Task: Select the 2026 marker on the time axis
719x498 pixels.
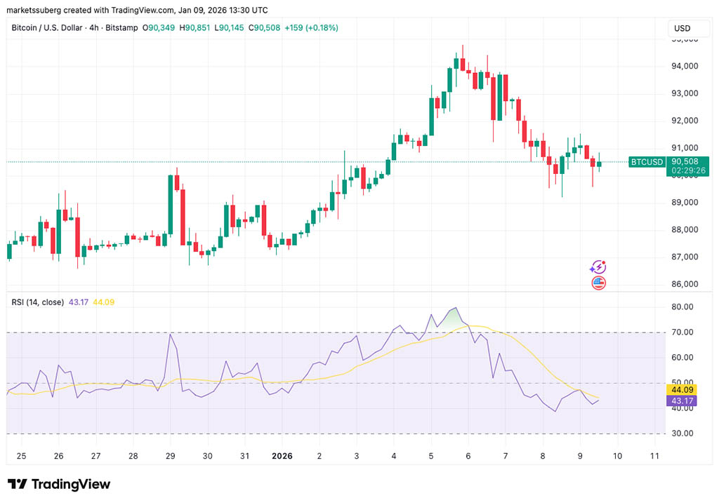Action: pyautogui.click(x=282, y=456)
